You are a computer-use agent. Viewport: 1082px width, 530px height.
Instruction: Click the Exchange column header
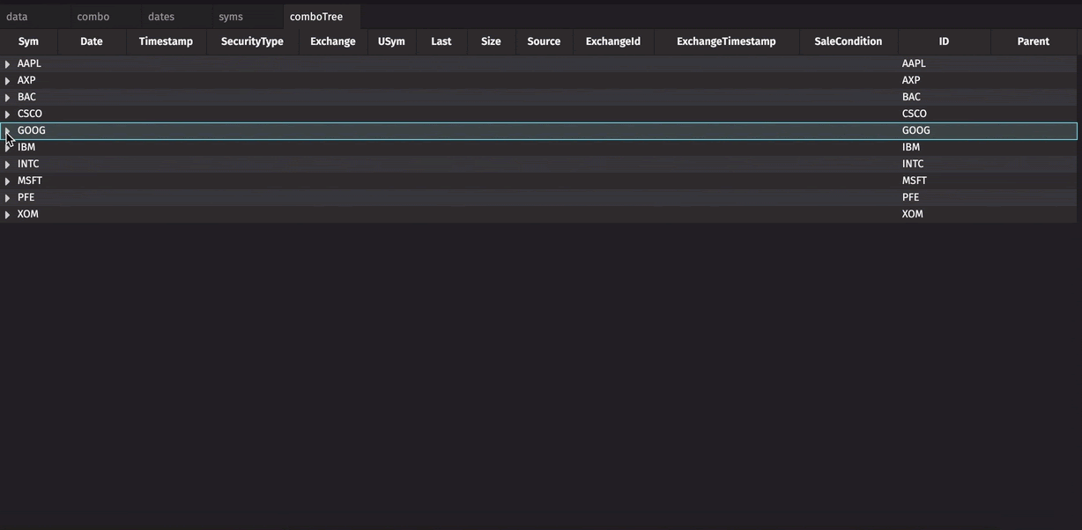point(333,41)
